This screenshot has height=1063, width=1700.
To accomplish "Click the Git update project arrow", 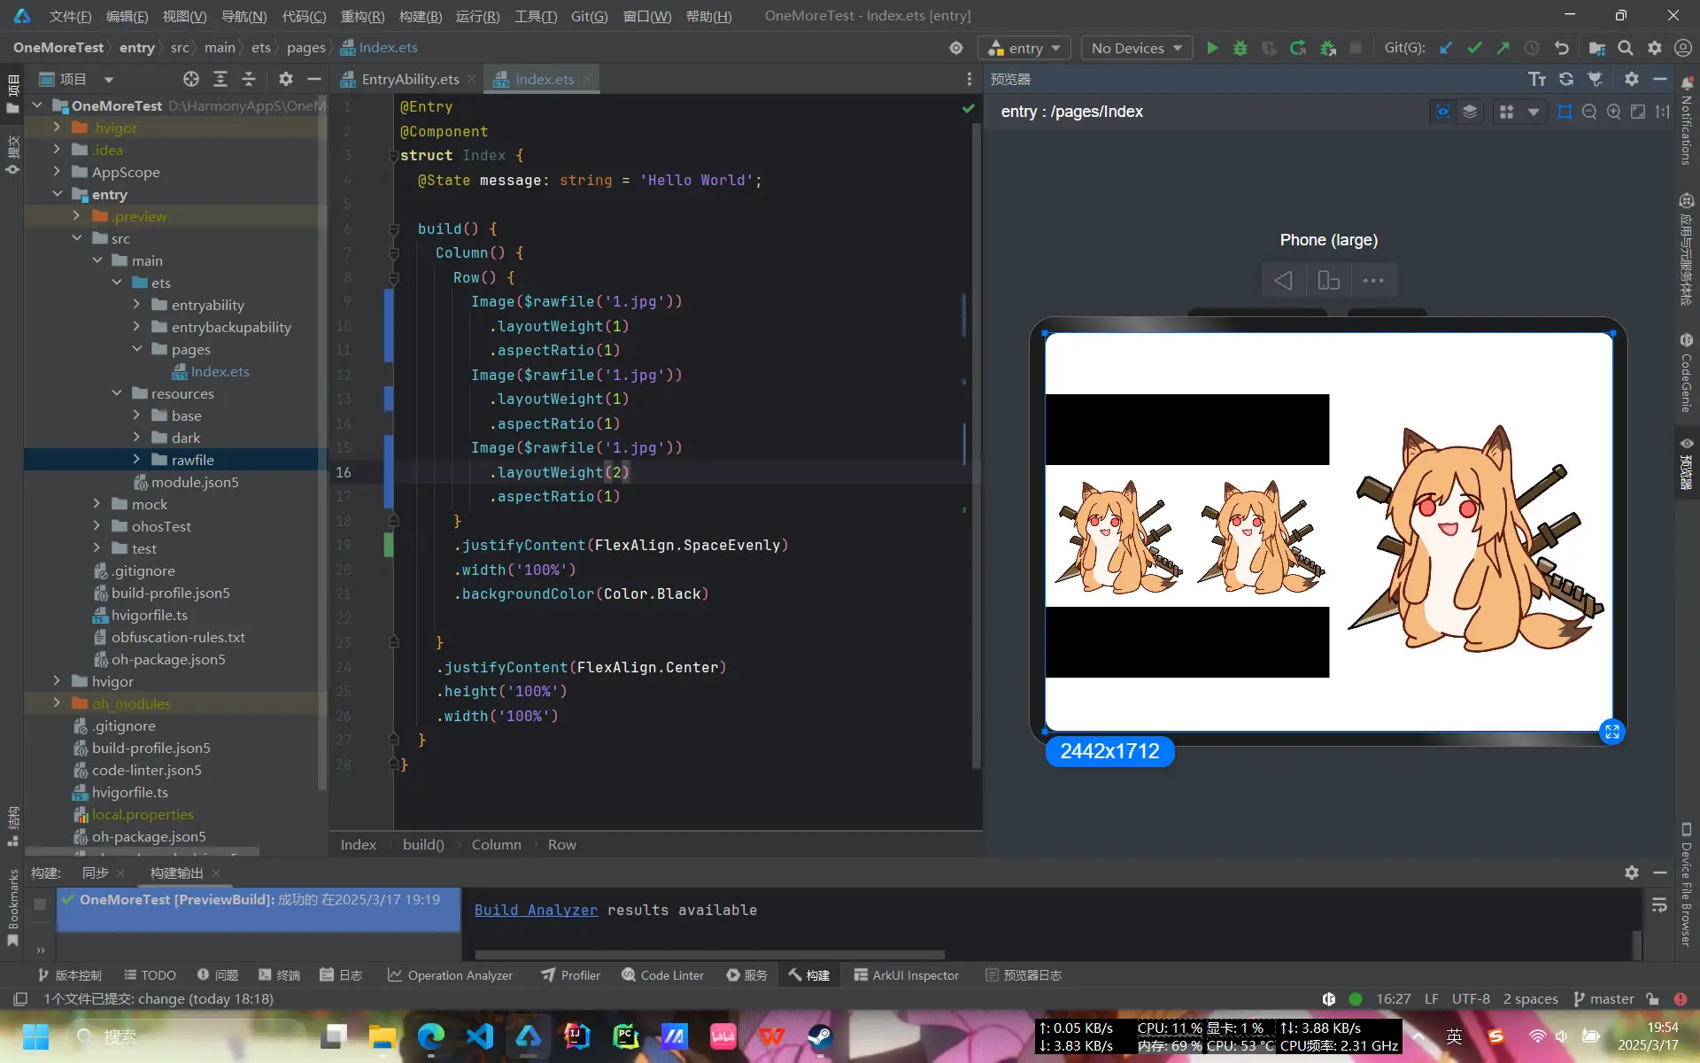I will [x=1446, y=48].
